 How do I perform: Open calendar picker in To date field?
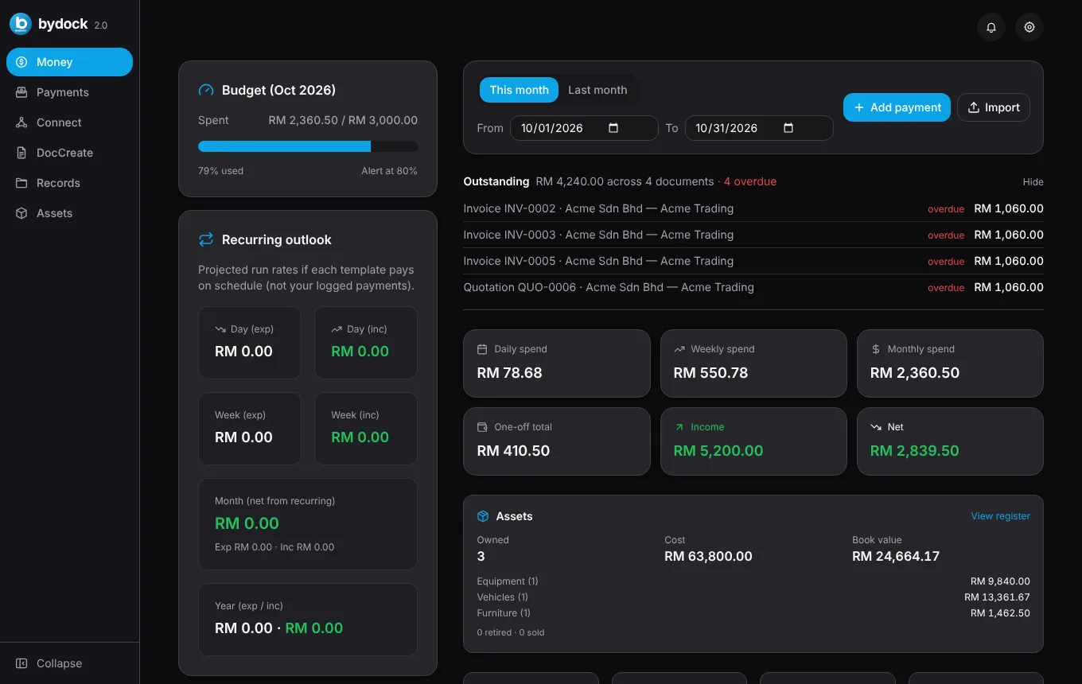(x=788, y=128)
